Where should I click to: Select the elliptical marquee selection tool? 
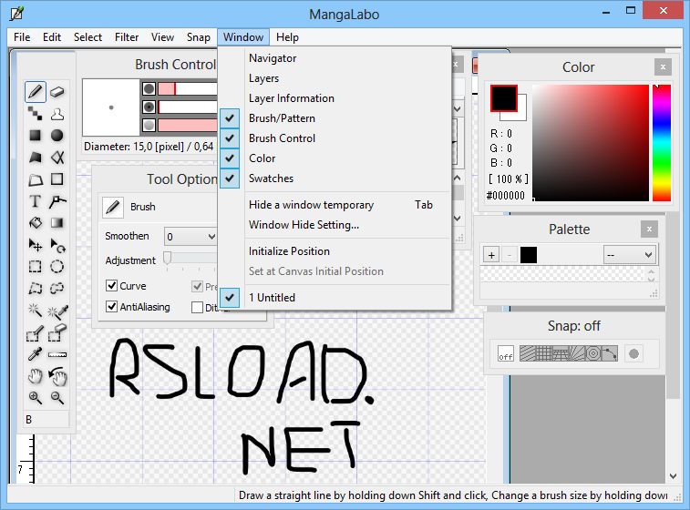(57, 267)
